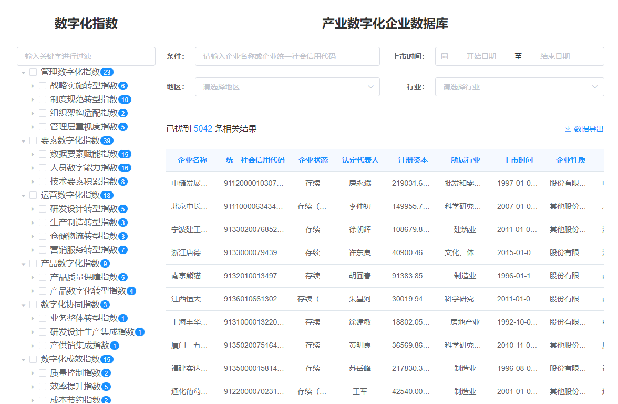Click the 数据导出 export link
This screenshot has height=404, width=618.
pos(589,129)
